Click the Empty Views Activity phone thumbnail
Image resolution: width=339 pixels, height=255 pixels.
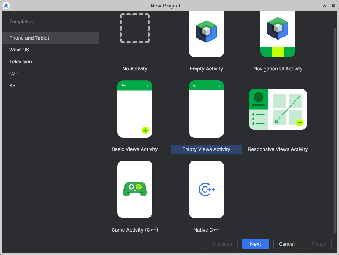(x=206, y=109)
